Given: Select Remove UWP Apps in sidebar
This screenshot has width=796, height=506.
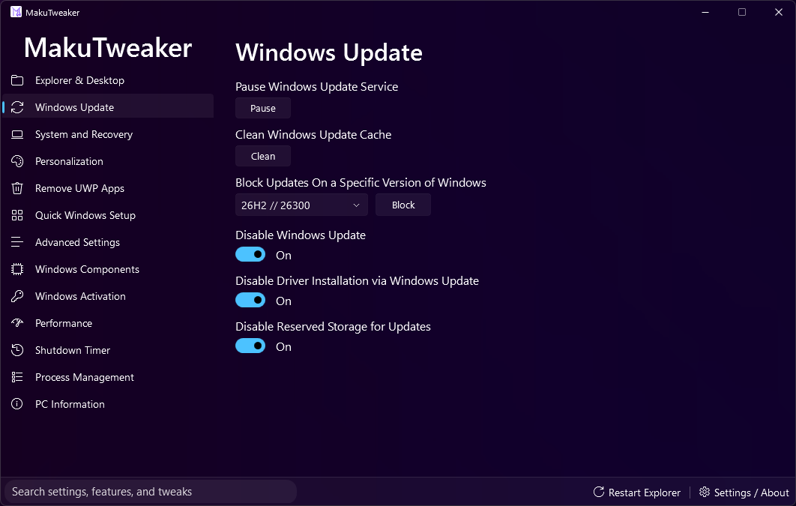Looking at the screenshot, I should pos(108,188).
